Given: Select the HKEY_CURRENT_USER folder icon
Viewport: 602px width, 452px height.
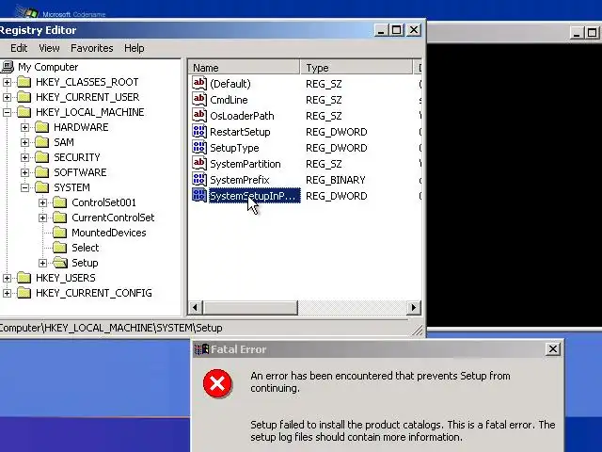Looking at the screenshot, I should click(24, 97).
